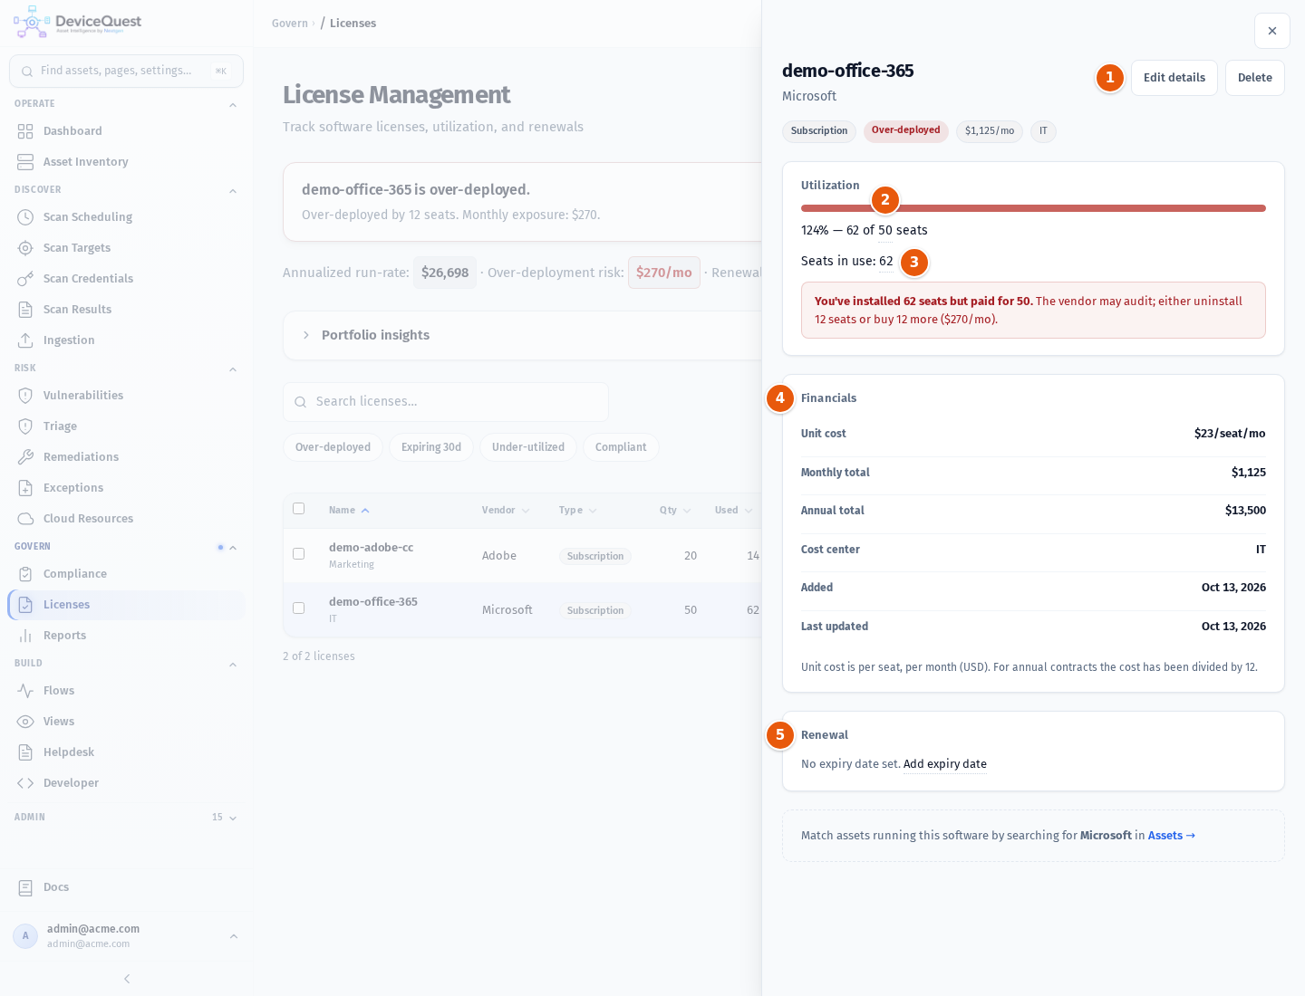Open the admin@acme.com account menu
1305x996 pixels.
click(126, 935)
